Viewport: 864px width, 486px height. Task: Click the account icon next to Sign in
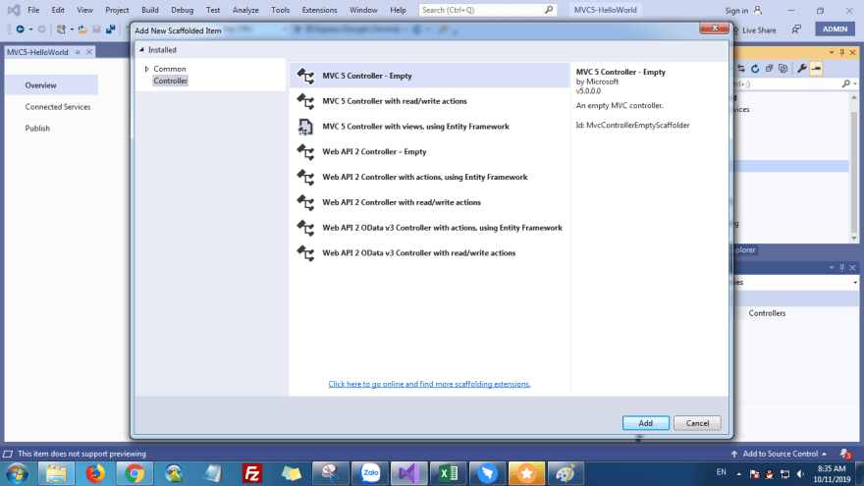click(x=758, y=10)
